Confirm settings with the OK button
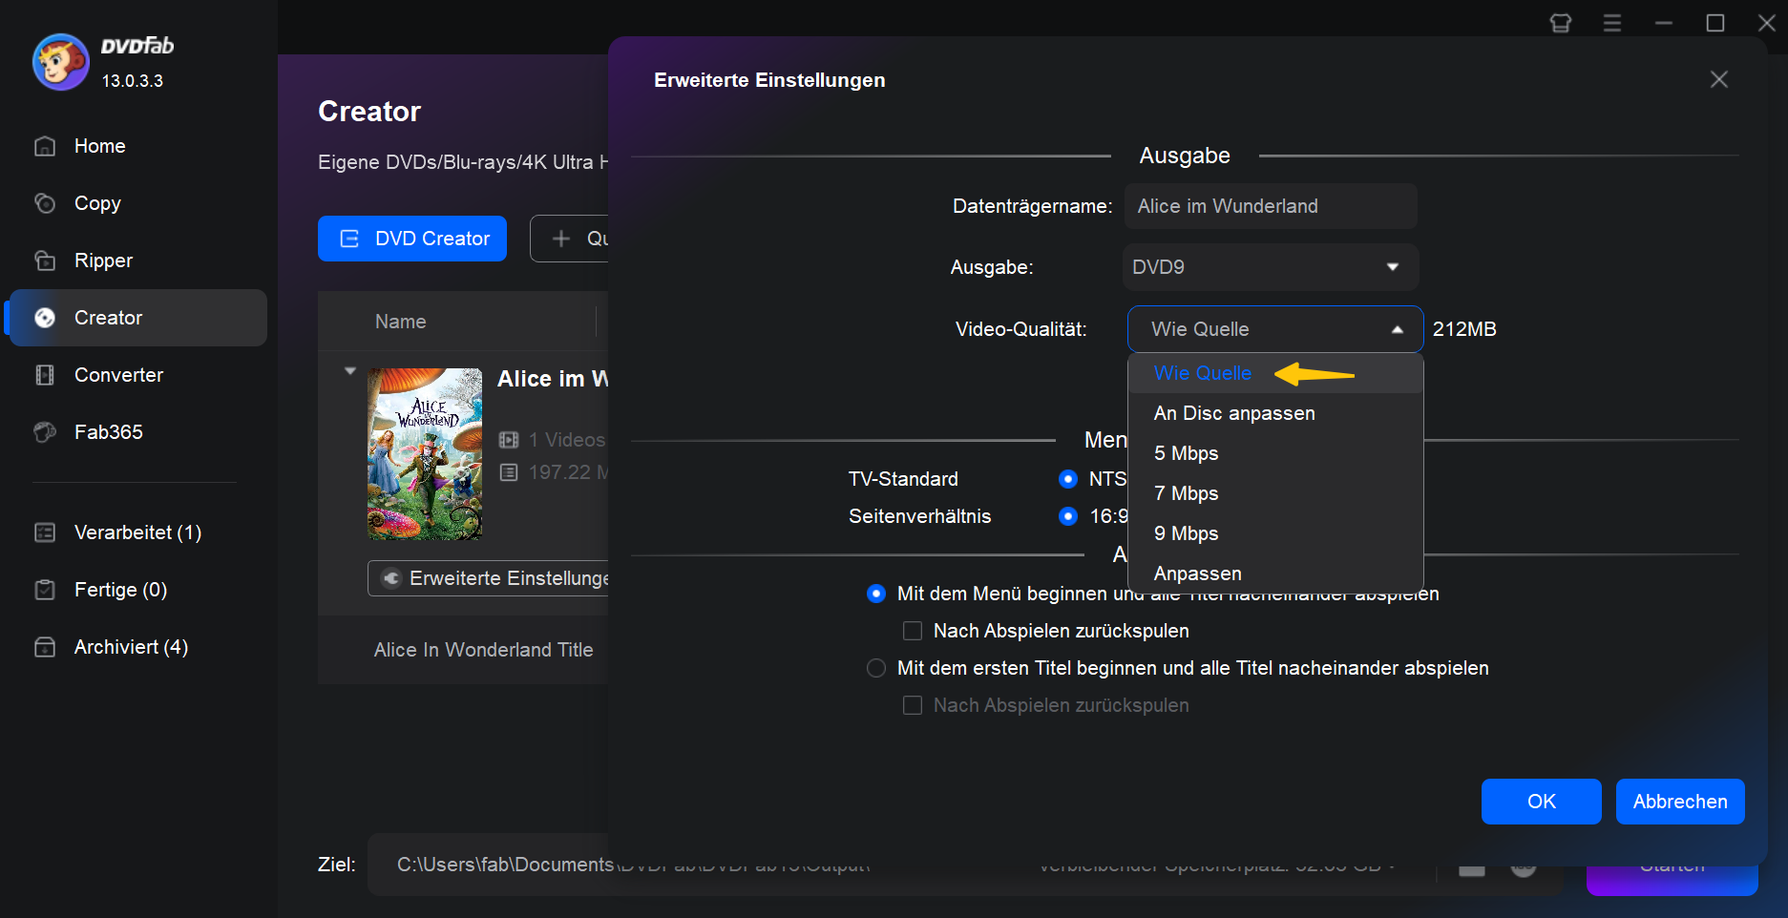Screen dimensions: 1788x918 (1541, 802)
